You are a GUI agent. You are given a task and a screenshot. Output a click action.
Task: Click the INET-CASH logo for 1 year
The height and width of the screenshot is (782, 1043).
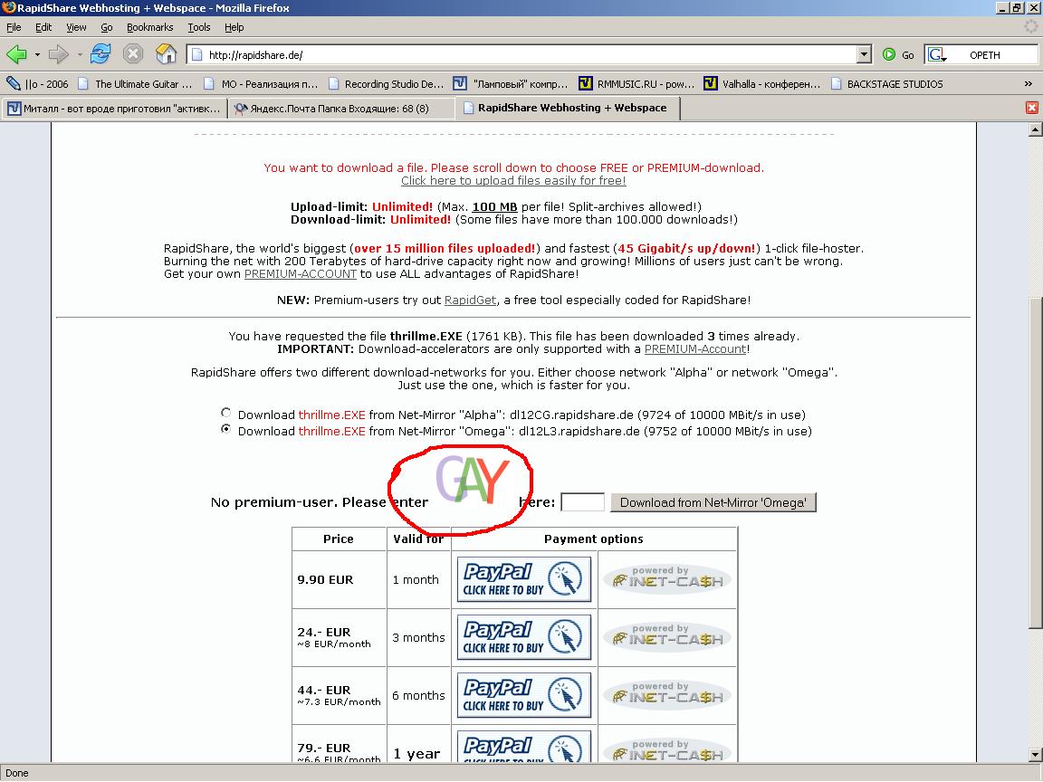tap(667, 750)
